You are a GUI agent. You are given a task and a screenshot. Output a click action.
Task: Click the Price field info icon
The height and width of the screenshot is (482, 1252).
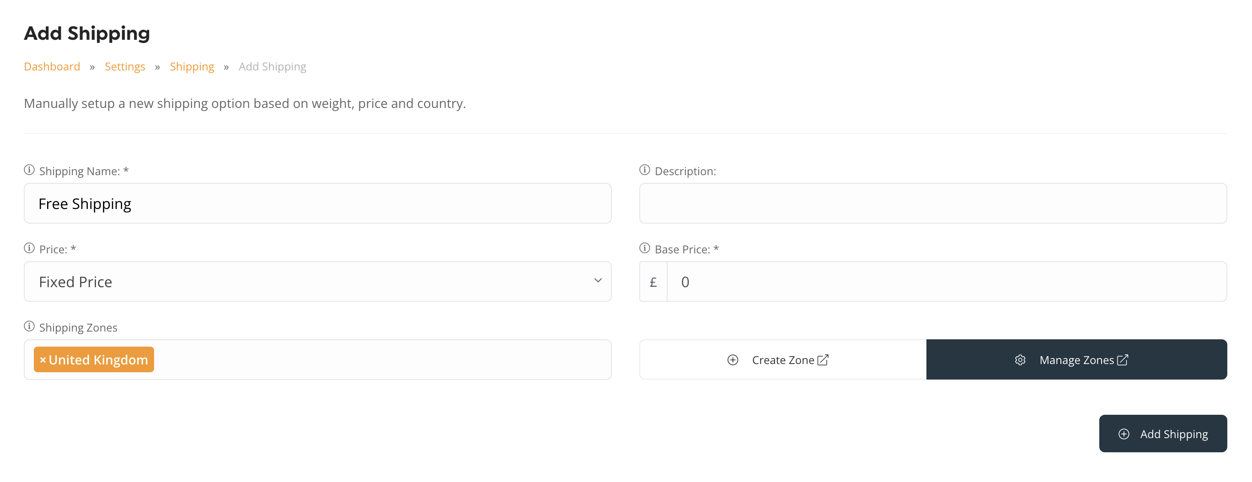[29, 248]
